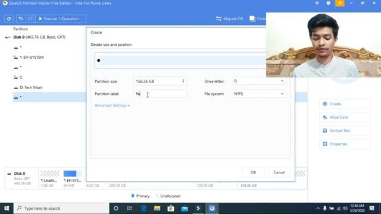The width and height of the screenshot is (381, 214).
Task: Click the battery tray icon
Action: [332, 209]
